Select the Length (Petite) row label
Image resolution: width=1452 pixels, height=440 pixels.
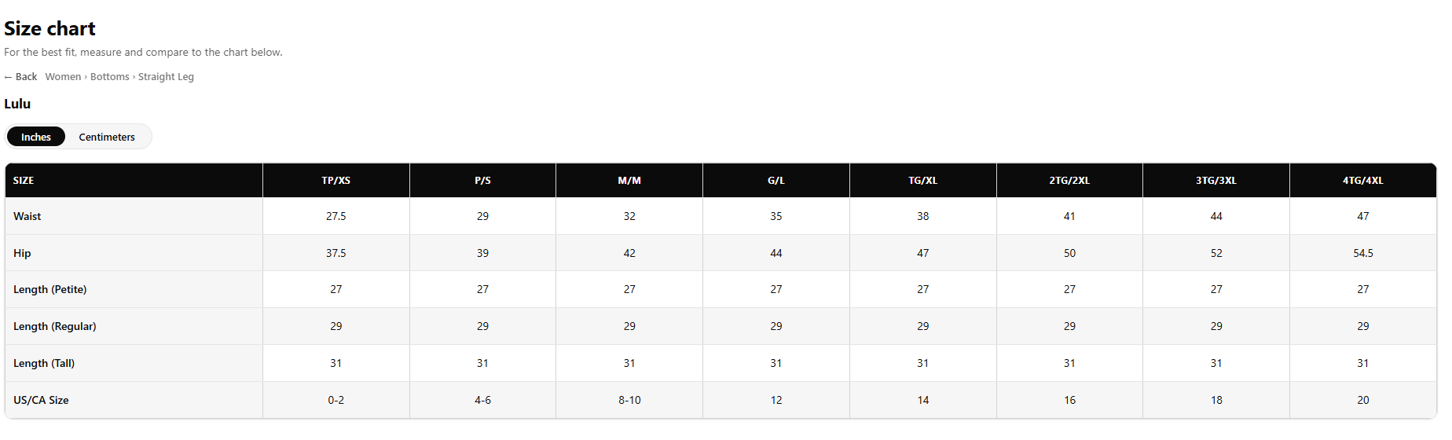[x=50, y=290]
